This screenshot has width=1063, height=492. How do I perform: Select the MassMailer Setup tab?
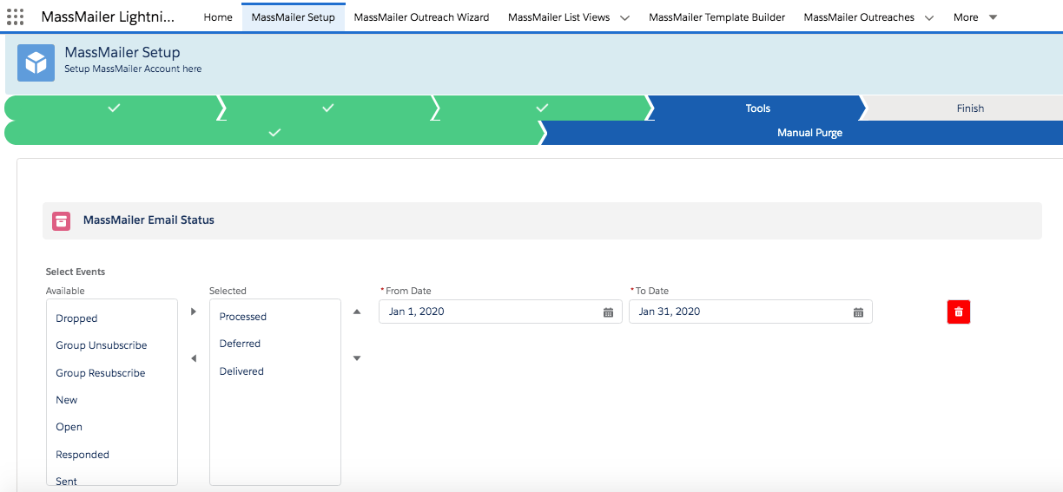tap(294, 17)
